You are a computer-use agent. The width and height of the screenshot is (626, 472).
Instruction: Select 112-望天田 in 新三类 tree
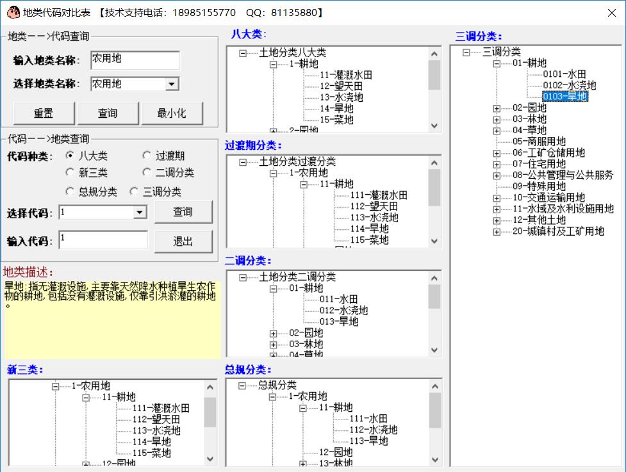coord(156,419)
